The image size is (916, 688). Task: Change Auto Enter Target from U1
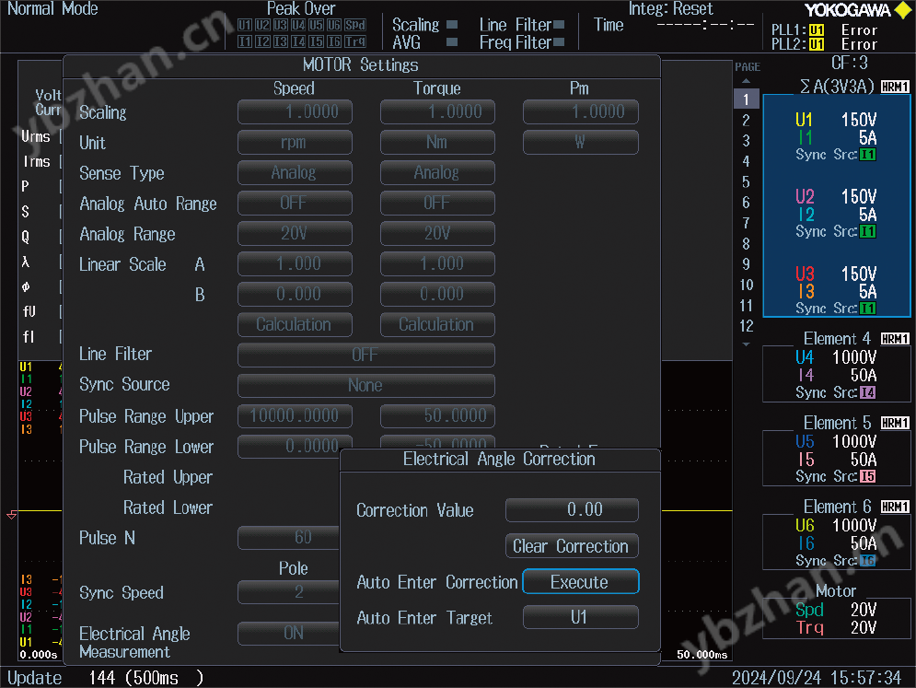(580, 618)
